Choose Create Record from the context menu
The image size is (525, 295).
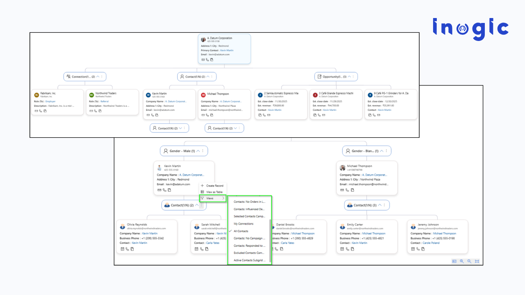click(213, 185)
